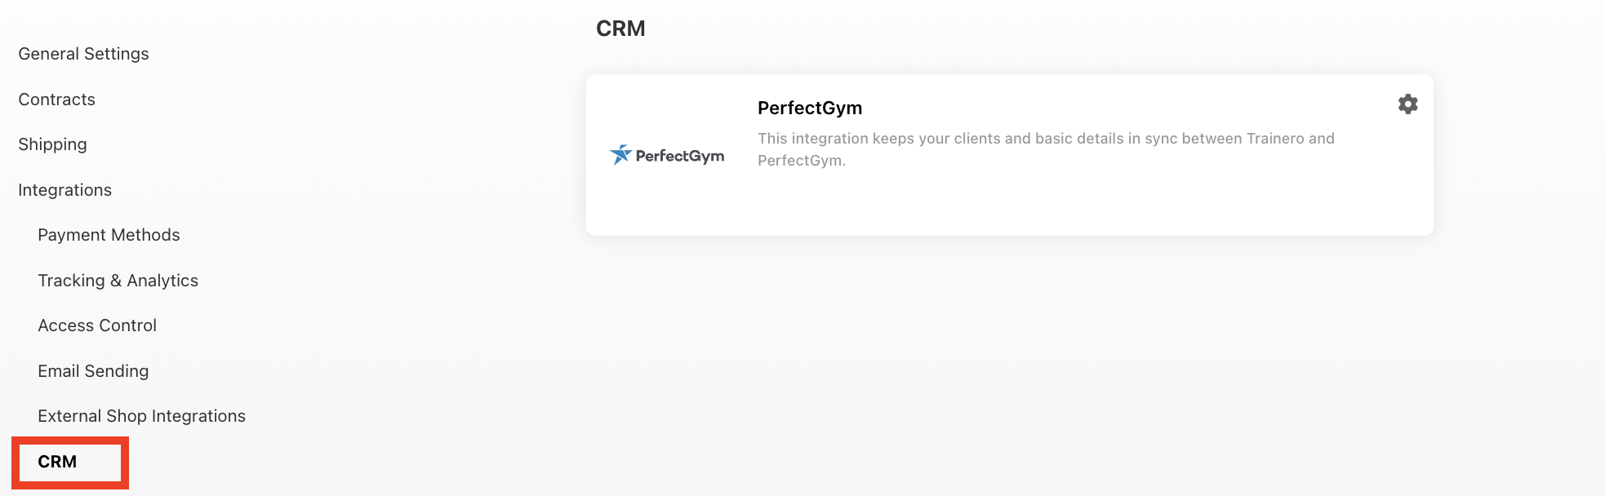
Task: Open External Shop Integrations
Action: (x=141, y=416)
